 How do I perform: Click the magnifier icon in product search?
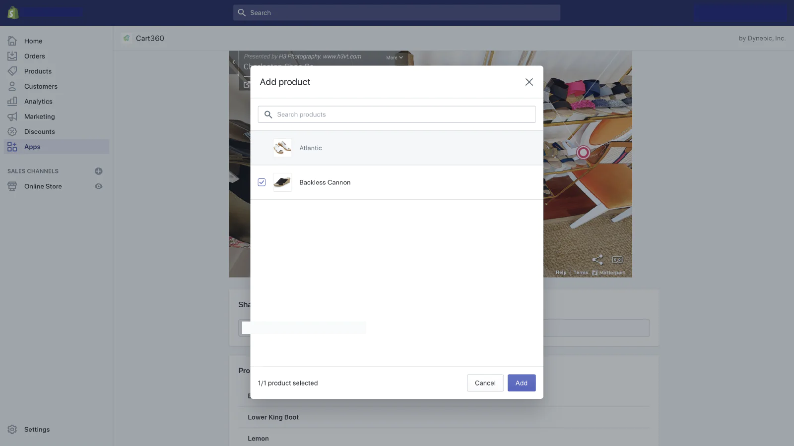pyautogui.click(x=268, y=114)
